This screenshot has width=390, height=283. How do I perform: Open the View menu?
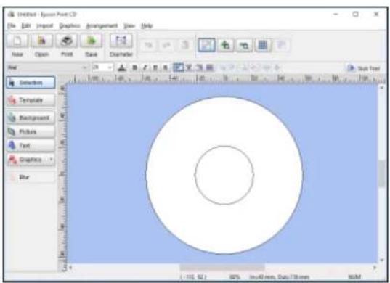pyautogui.click(x=129, y=25)
